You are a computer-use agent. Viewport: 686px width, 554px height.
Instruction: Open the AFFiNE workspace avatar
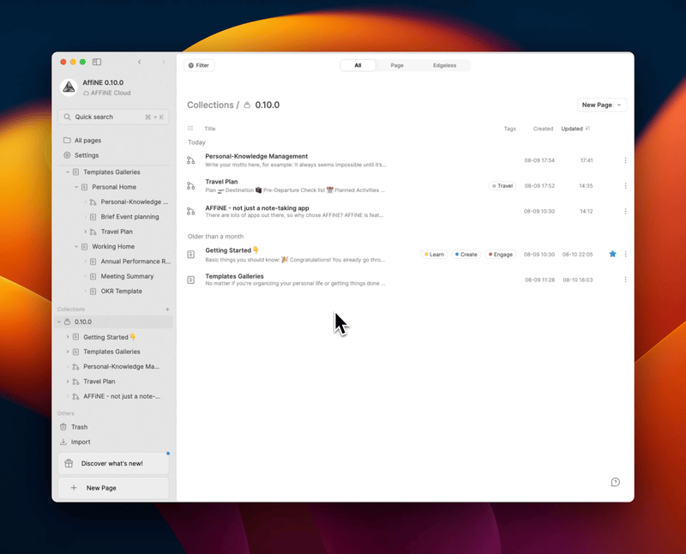pos(69,87)
